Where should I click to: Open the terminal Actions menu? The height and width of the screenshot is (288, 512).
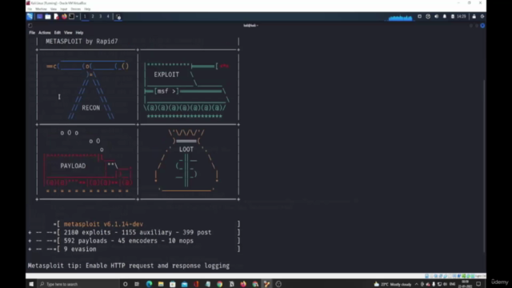coord(45,33)
